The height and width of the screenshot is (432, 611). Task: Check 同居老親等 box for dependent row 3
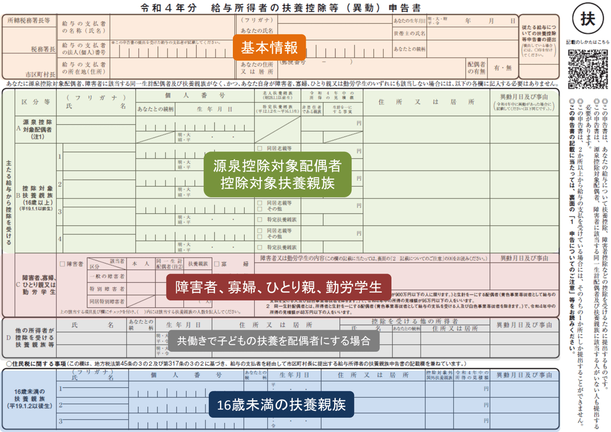pos(260,203)
